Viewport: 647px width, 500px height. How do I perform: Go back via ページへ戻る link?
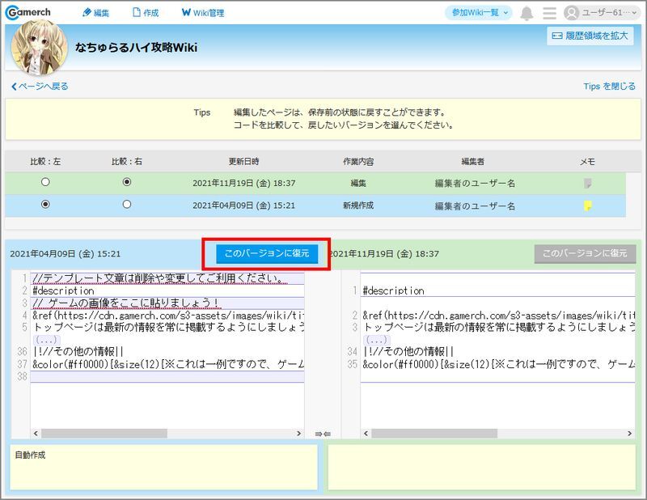pos(40,86)
